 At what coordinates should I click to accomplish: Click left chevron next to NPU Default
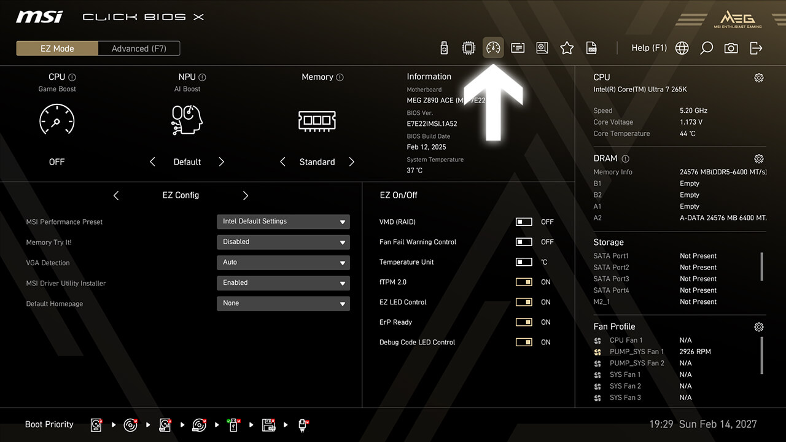tap(152, 162)
